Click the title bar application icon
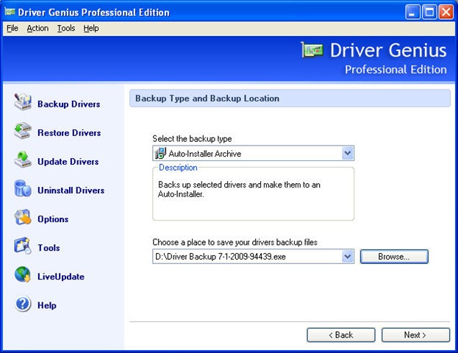458x353 pixels. 10,12
